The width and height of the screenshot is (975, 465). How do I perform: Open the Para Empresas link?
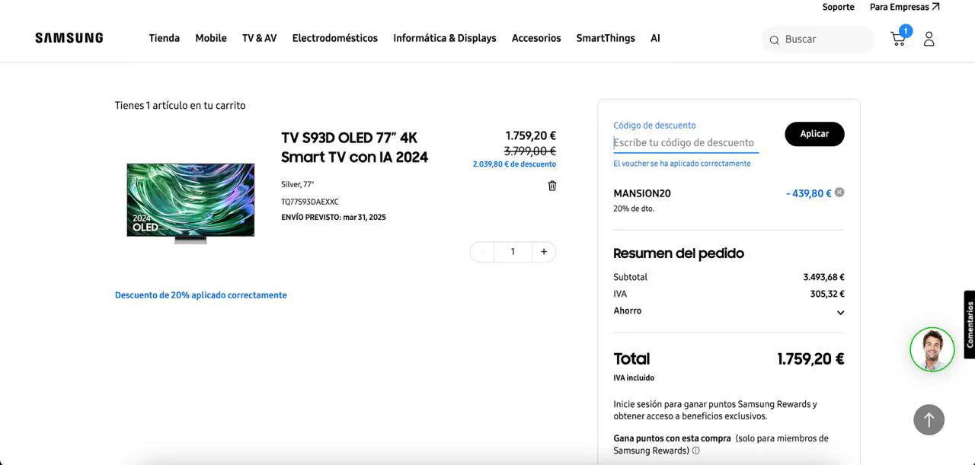pos(904,7)
